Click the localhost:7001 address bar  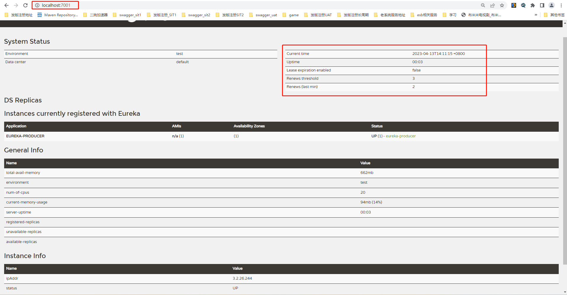(56, 5)
